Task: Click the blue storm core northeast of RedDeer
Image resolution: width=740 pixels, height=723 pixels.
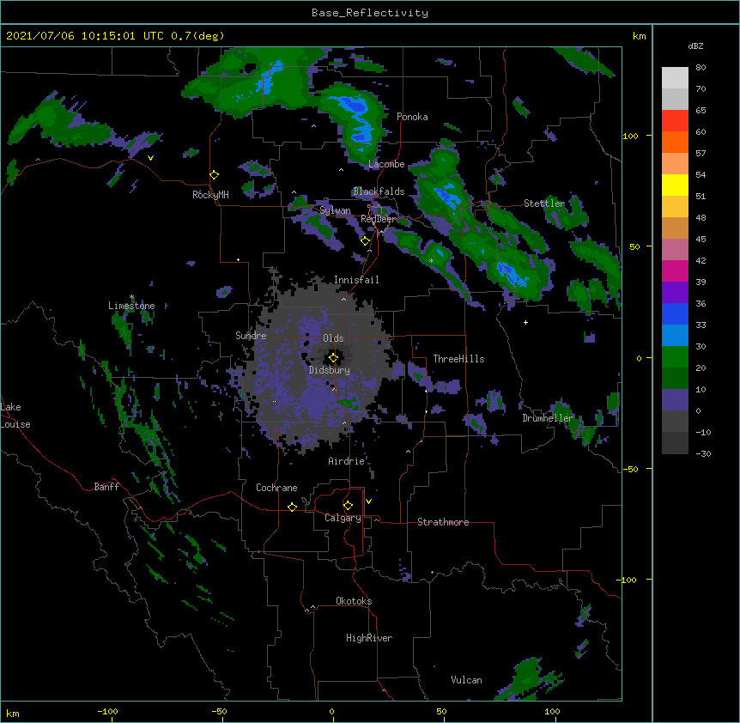Action: [x=447, y=196]
